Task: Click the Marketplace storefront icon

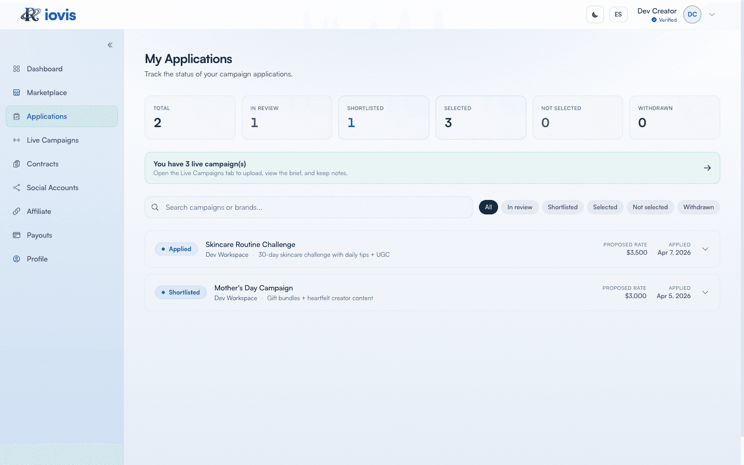Action: point(17,92)
